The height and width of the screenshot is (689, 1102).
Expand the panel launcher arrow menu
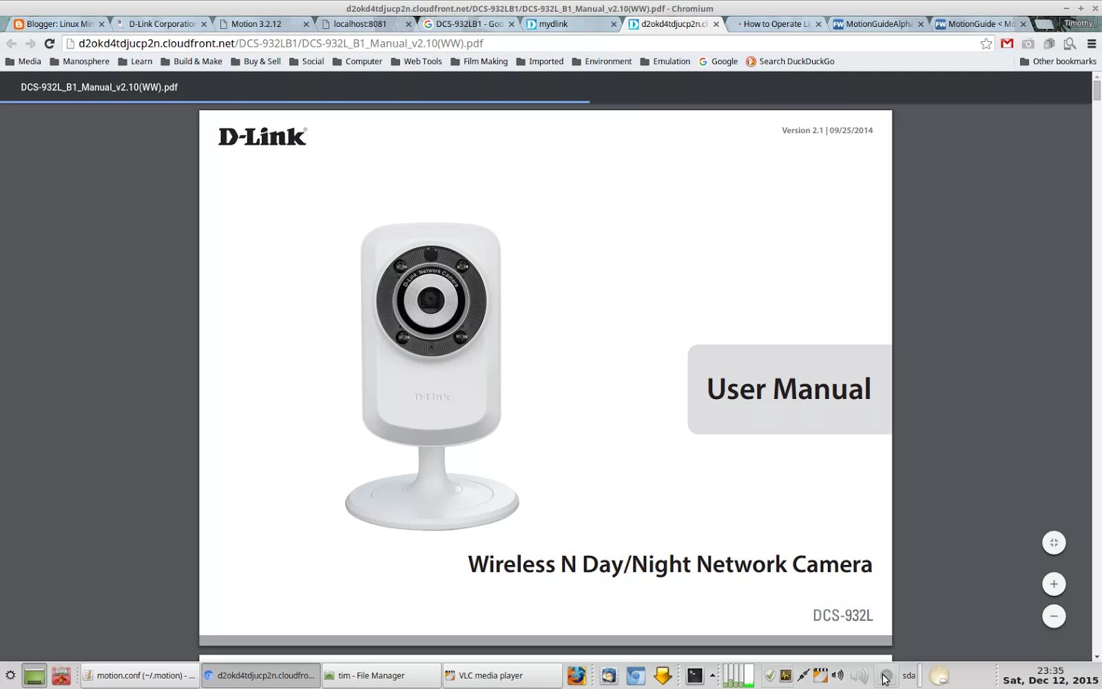click(x=712, y=676)
